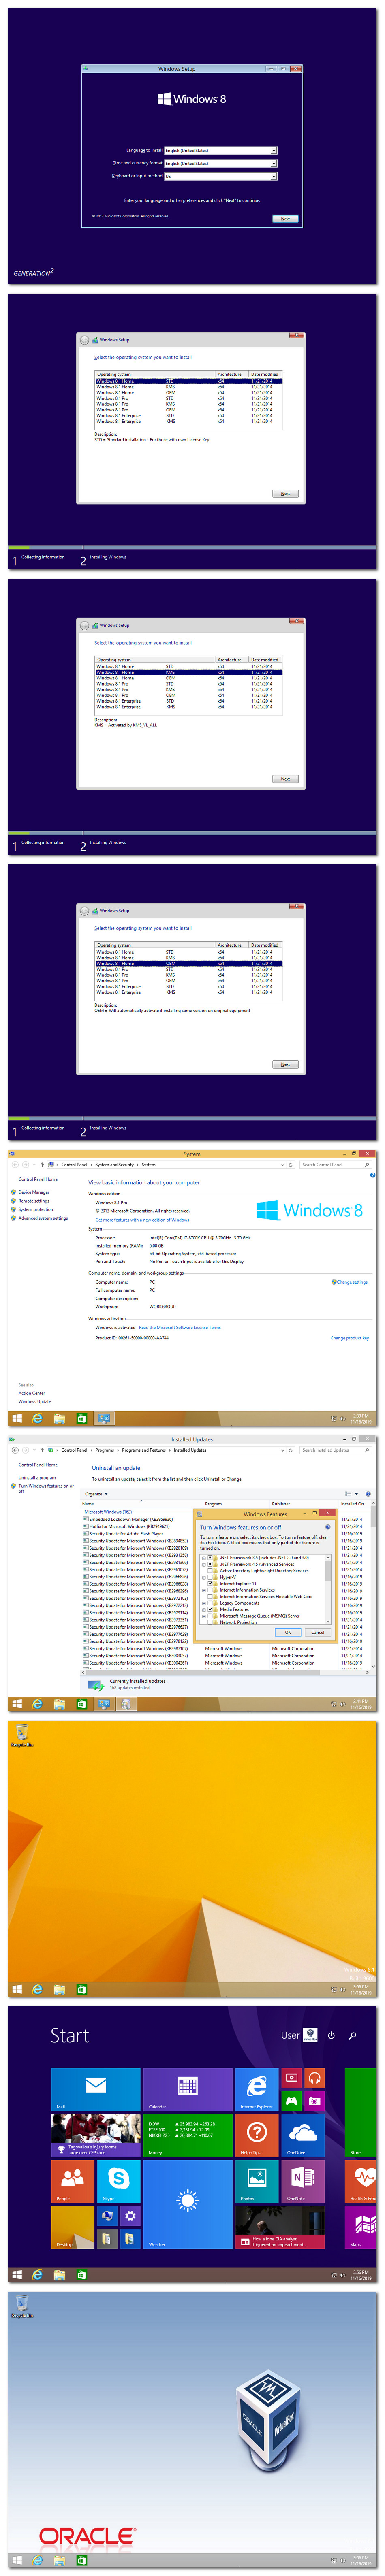385x2576 pixels.
Task: Enable Internet Information Services checkbox
Action: pos(210,1590)
